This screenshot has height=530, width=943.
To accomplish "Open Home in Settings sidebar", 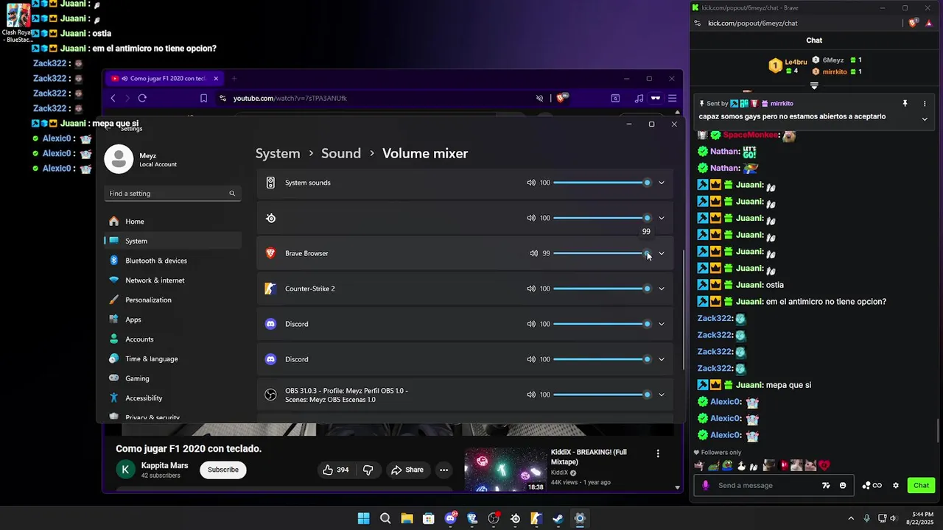I will [173, 222].
